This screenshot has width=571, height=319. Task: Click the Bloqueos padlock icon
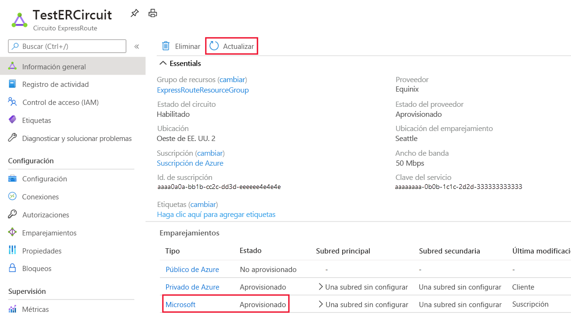13,268
